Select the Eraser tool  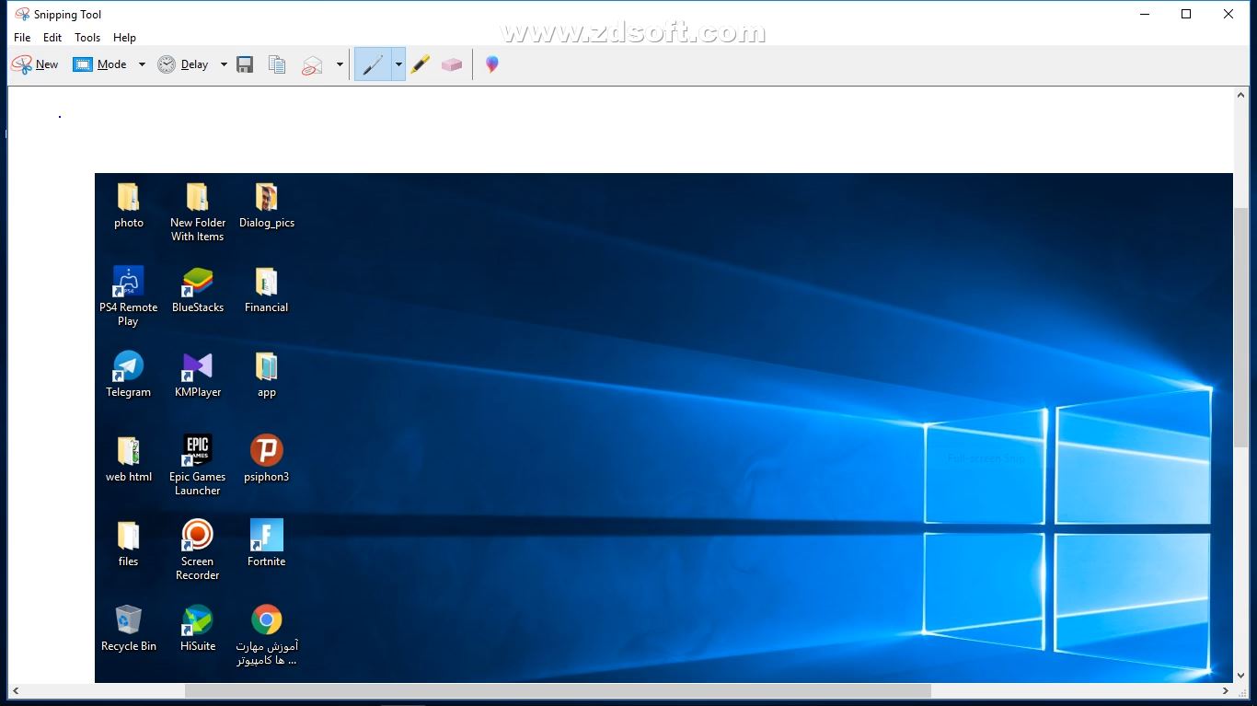(x=452, y=64)
